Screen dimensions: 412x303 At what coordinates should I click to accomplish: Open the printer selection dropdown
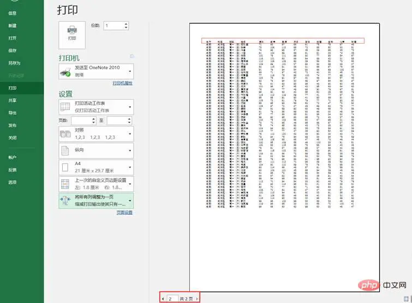(130, 71)
